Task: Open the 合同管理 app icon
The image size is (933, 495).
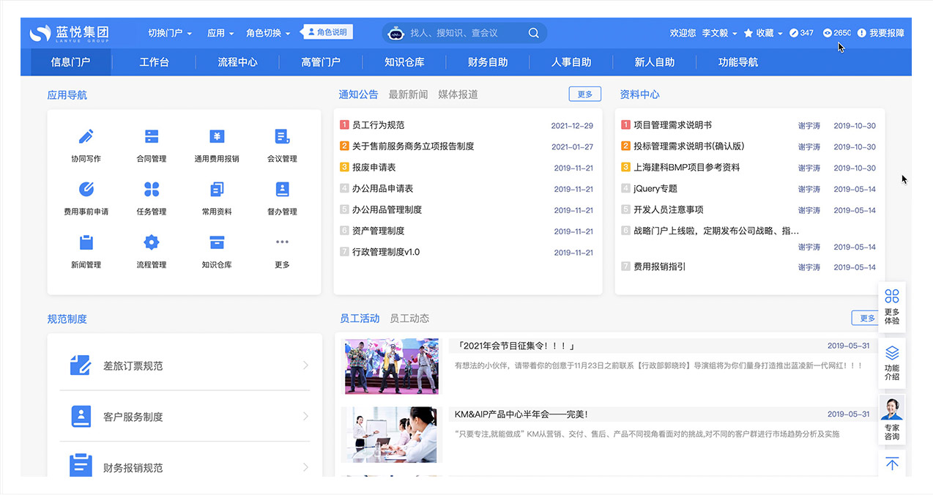Action: pyautogui.click(x=152, y=137)
